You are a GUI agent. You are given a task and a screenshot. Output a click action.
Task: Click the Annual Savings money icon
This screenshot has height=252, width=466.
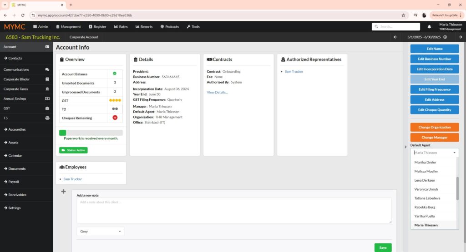point(47,99)
